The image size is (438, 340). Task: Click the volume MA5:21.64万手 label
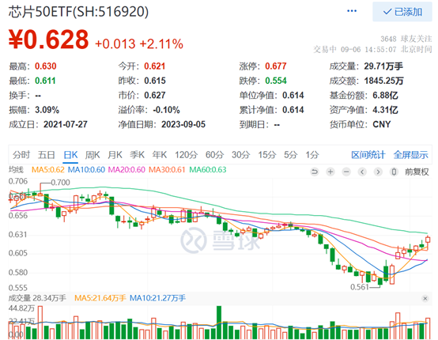click(100, 298)
